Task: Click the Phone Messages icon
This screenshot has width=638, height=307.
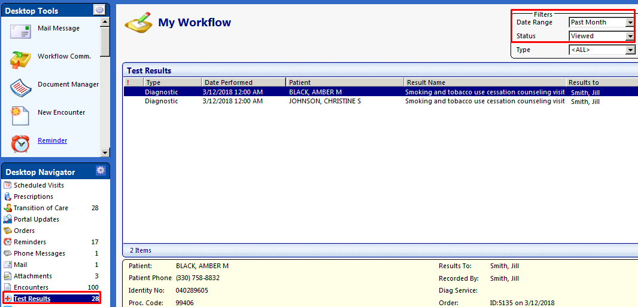Action: coord(7,253)
